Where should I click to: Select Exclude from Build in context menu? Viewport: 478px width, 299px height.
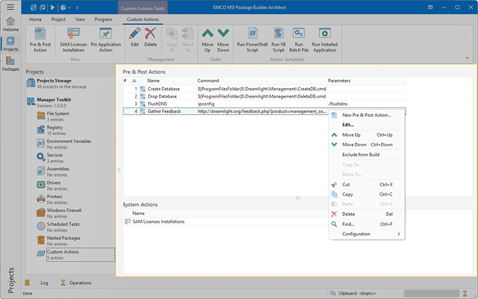[x=360, y=154]
